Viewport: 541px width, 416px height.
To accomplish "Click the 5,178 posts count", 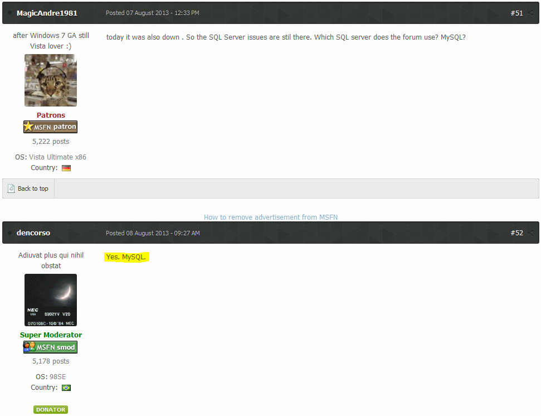I will (x=51, y=361).
